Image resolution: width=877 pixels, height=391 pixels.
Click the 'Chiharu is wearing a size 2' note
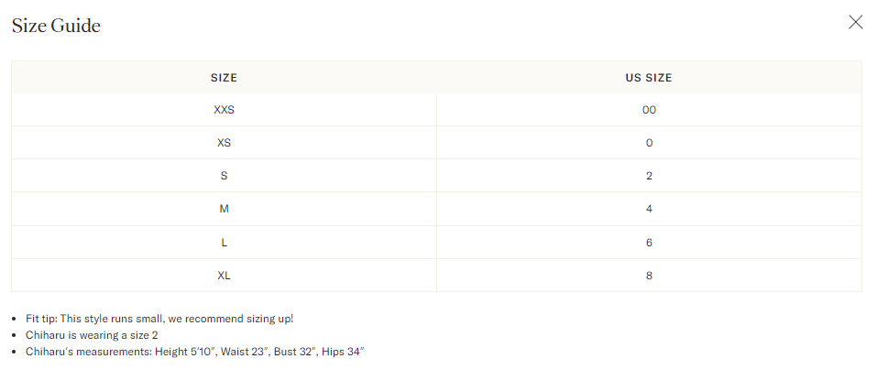(92, 335)
